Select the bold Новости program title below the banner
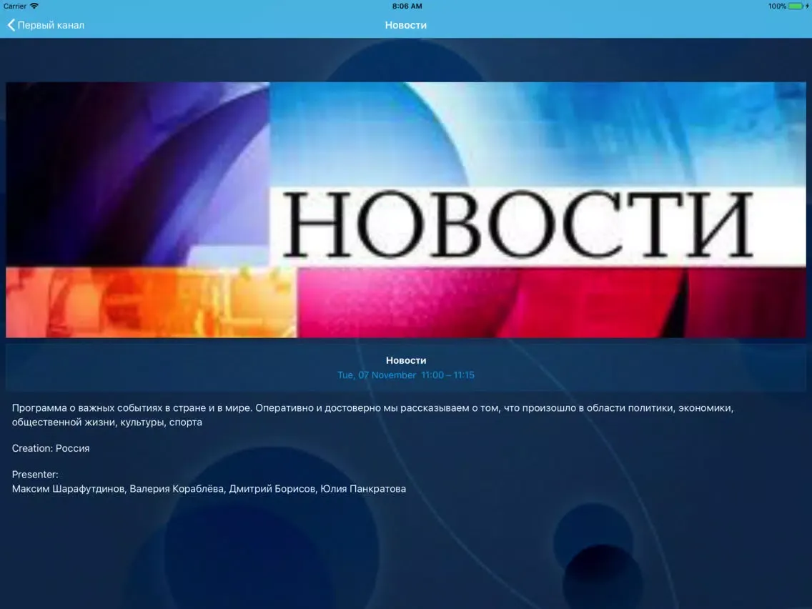 (405, 360)
